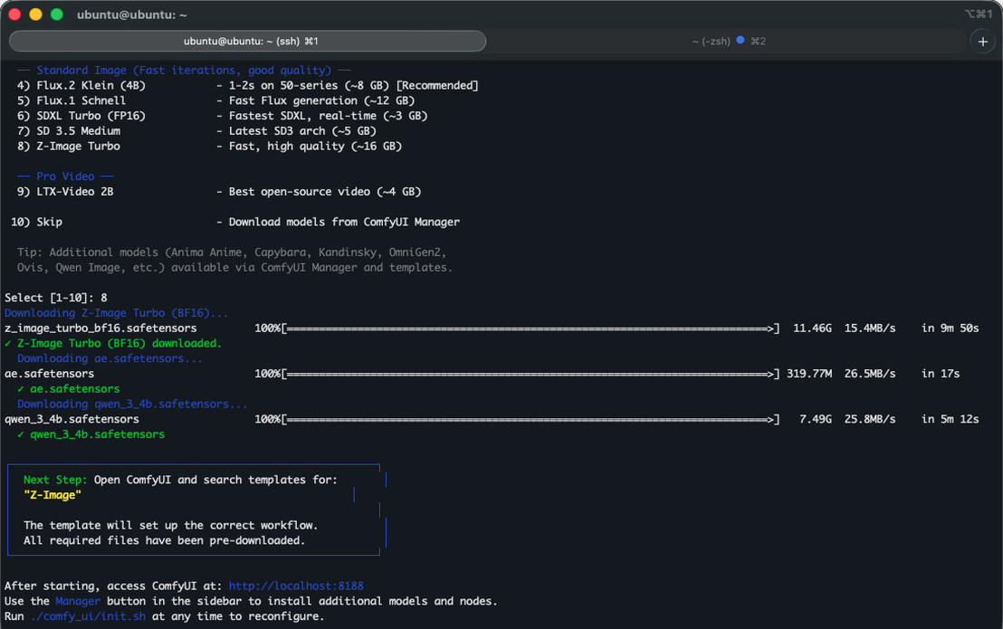The width and height of the screenshot is (1003, 629).
Task: Click 'Fastest SDXL, real-time (~3 GB)' description
Action: pos(329,116)
